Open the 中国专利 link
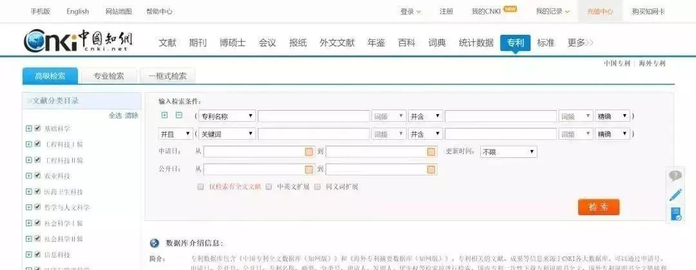The image size is (696, 270). [x=617, y=64]
